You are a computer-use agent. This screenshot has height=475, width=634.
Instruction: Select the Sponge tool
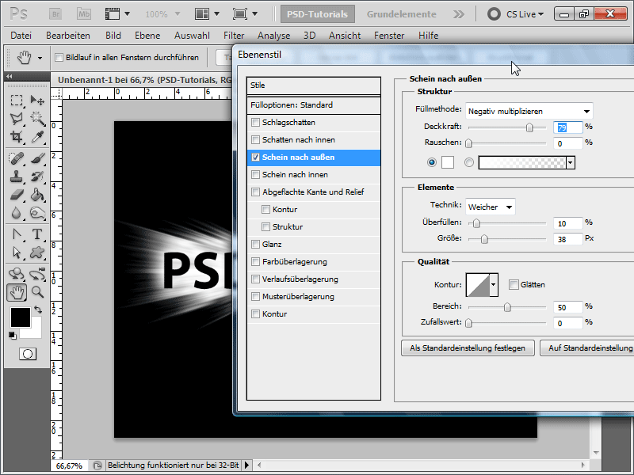tap(37, 213)
